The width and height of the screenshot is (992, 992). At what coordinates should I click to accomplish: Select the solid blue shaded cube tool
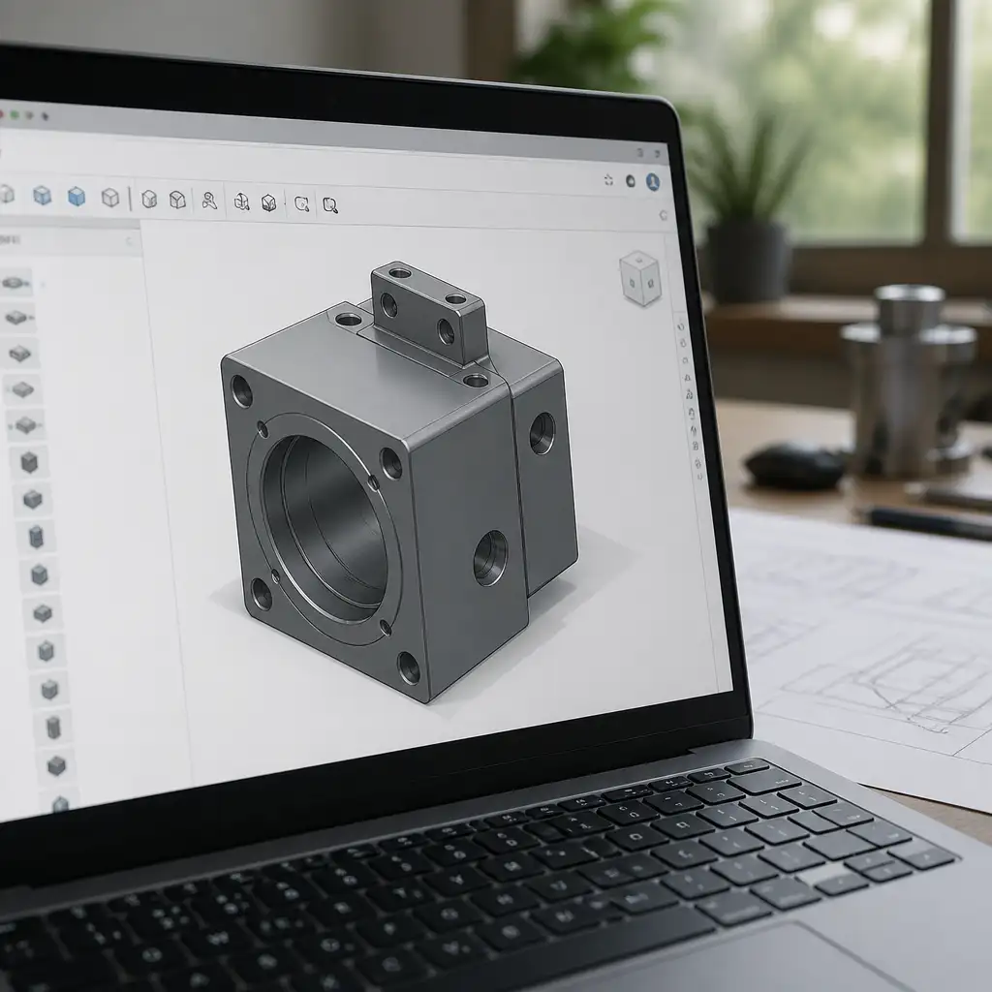[x=77, y=196]
